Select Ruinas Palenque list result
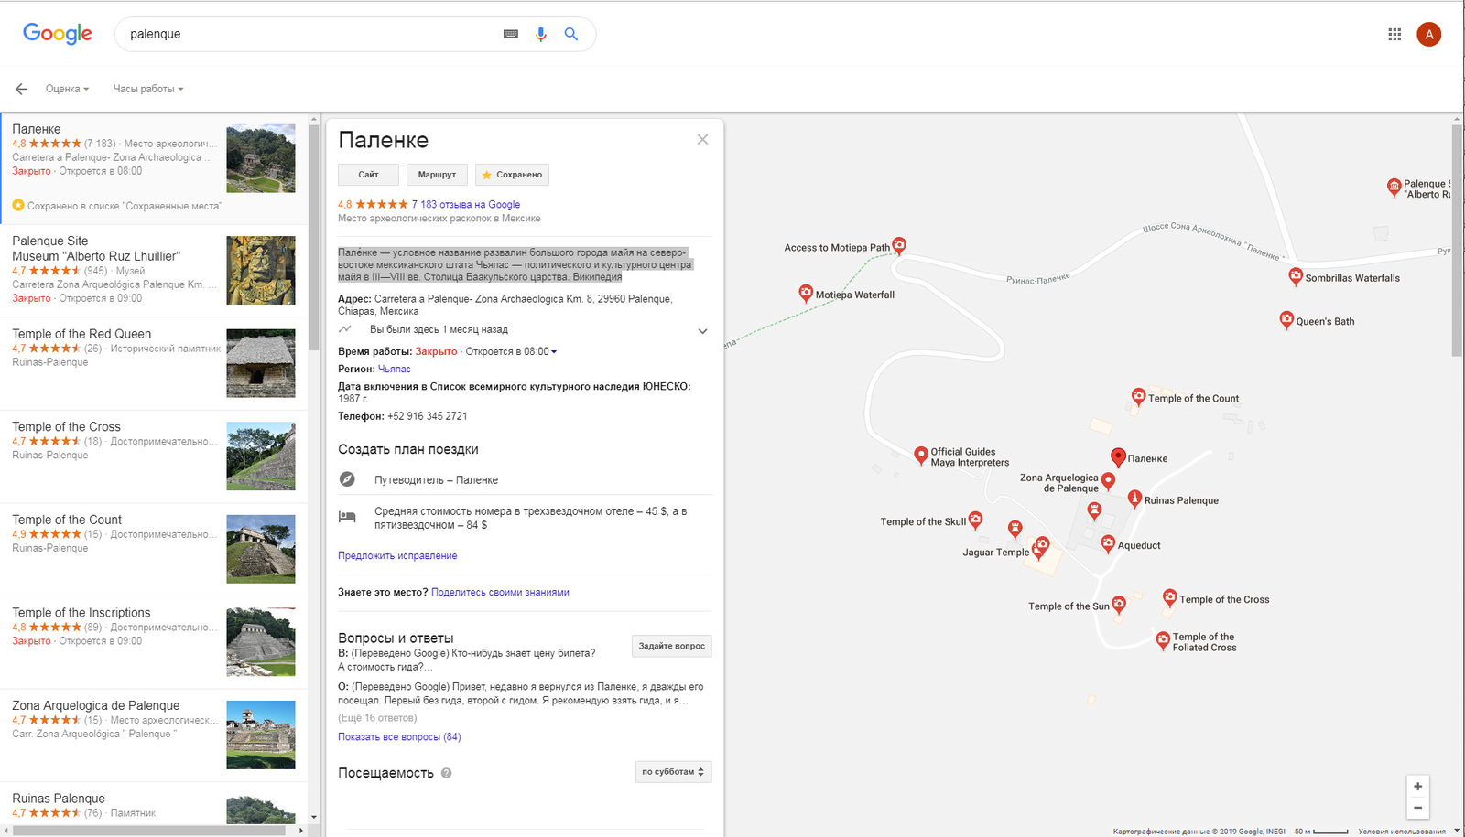Screen dimensions: 1465x837 [x=154, y=804]
